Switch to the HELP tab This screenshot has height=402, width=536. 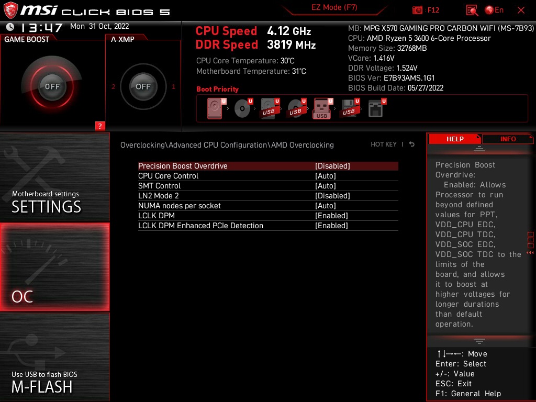455,139
